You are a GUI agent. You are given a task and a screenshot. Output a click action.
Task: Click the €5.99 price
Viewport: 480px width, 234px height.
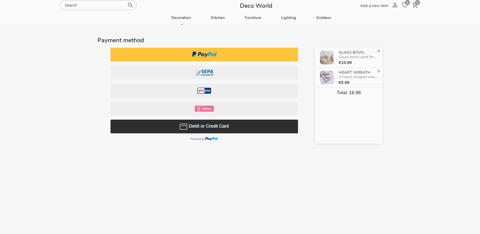[344, 83]
